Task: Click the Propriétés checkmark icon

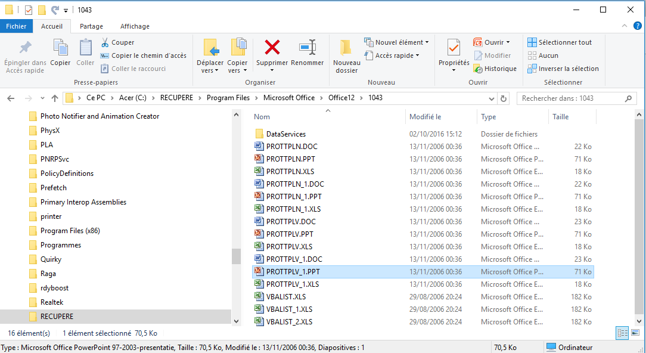Action: [454, 48]
